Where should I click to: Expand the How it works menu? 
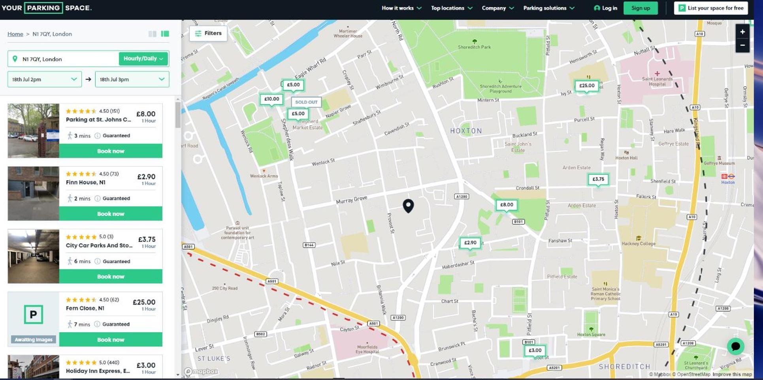point(401,8)
